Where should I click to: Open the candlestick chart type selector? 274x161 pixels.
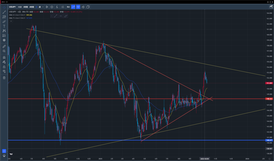pos(47,7)
